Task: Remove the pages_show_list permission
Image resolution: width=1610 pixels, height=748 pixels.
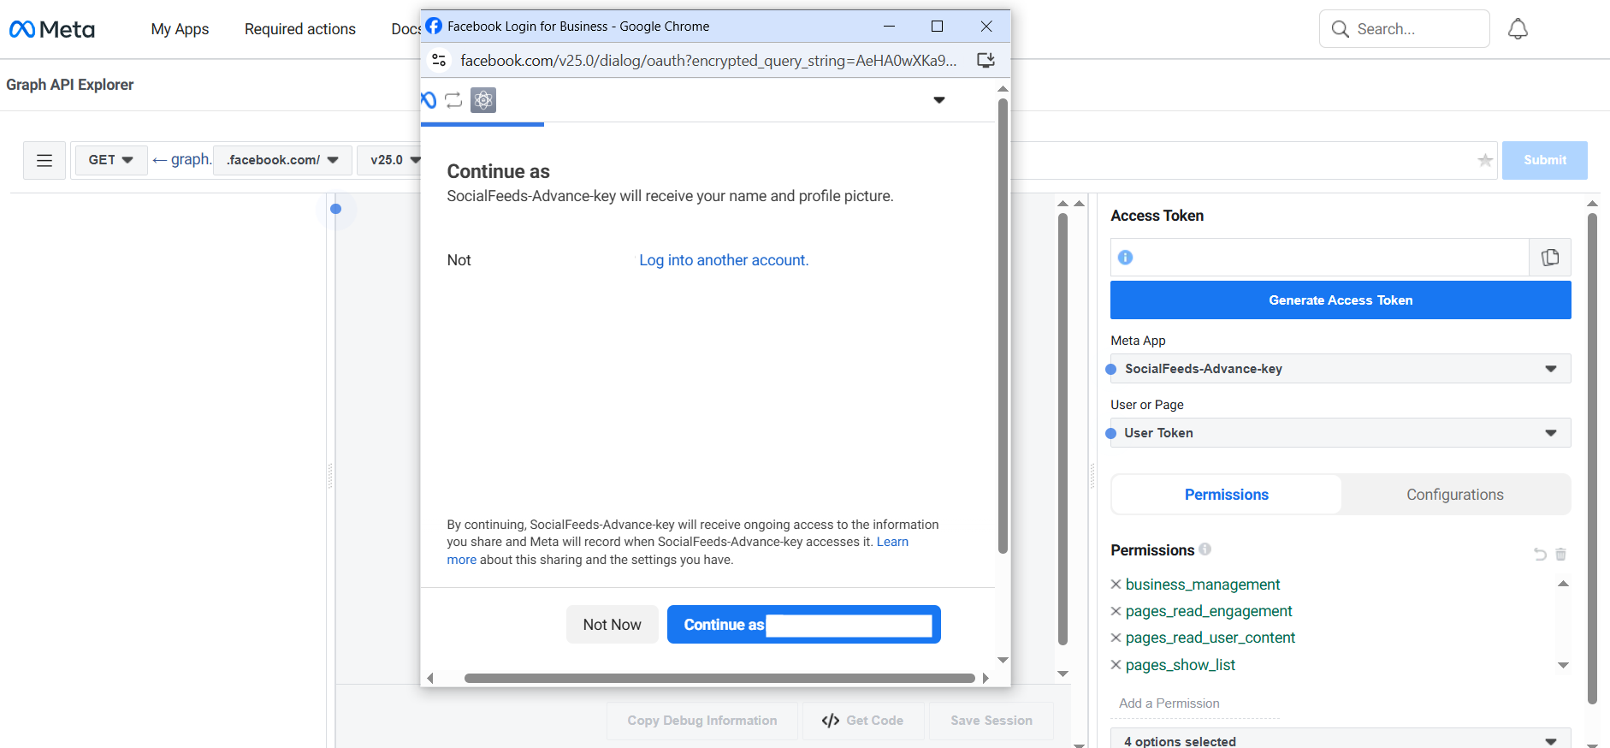Action: click(x=1116, y=665)
